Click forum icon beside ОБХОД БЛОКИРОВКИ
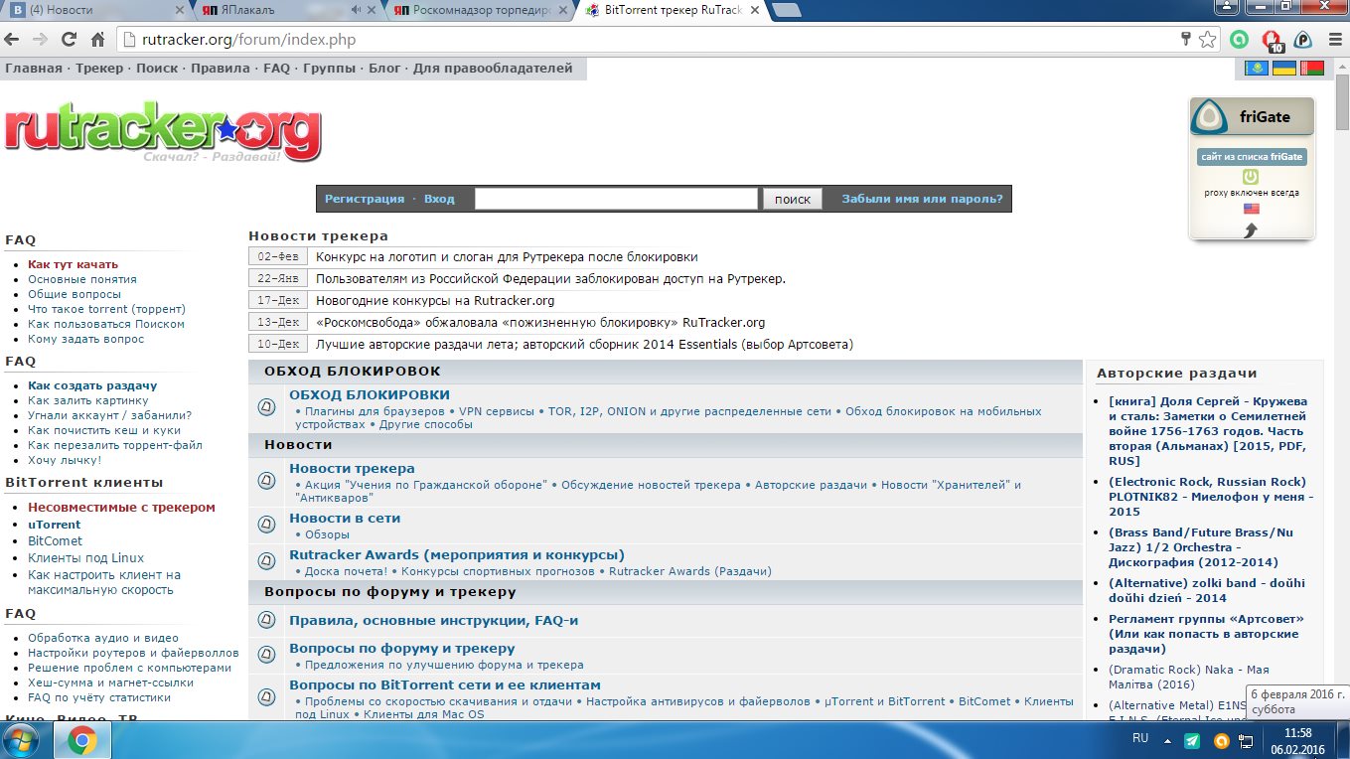This screenshot has height=759, width=1350. 266,407
